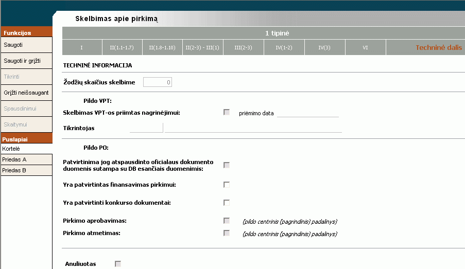Click the long Tikrintojas name field
The image size is (465, 269).
pyautogui.click(x=253, y=128)
